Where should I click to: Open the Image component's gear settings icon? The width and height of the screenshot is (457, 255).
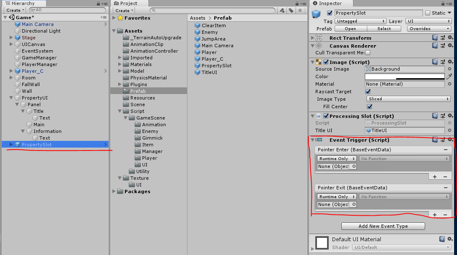click(x=451, y=61)
